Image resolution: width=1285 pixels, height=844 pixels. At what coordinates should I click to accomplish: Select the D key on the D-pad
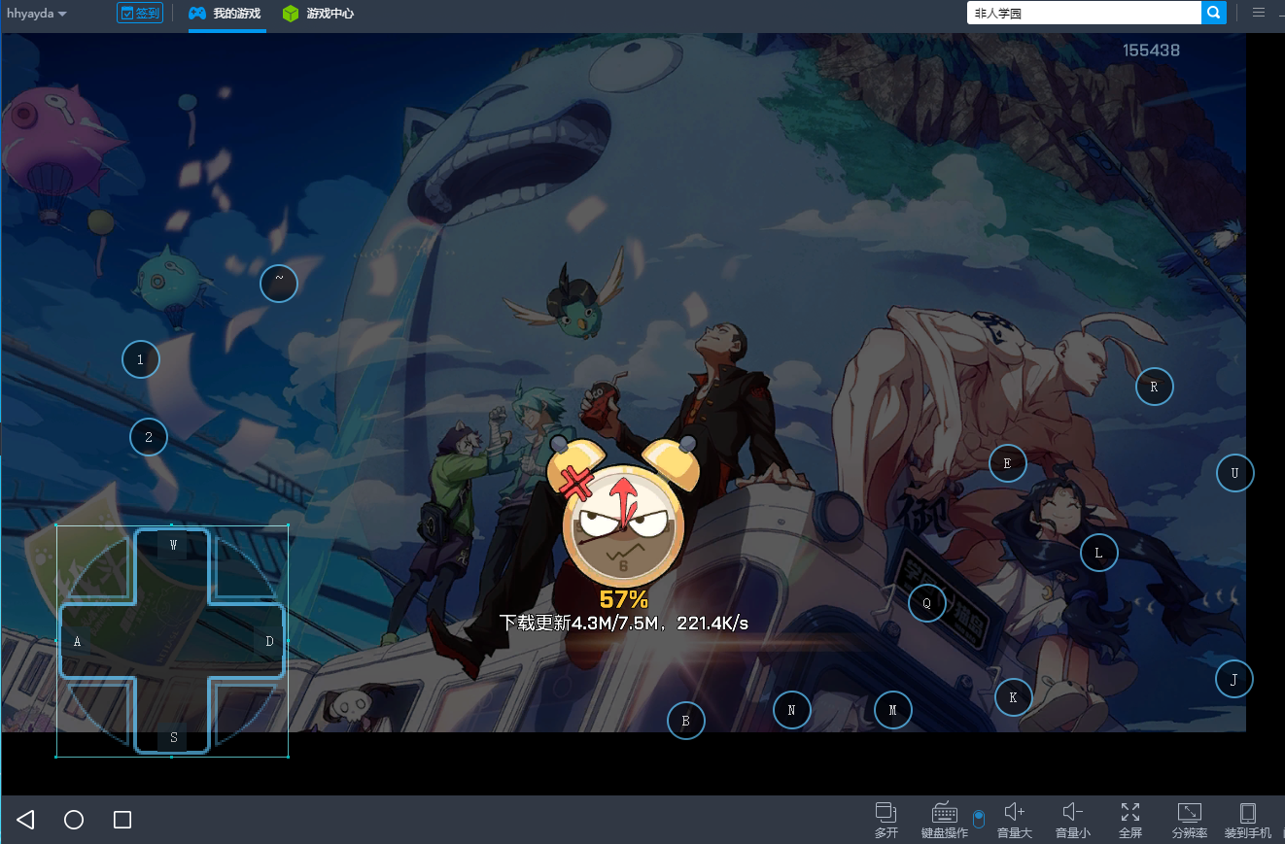click(269, 641)
